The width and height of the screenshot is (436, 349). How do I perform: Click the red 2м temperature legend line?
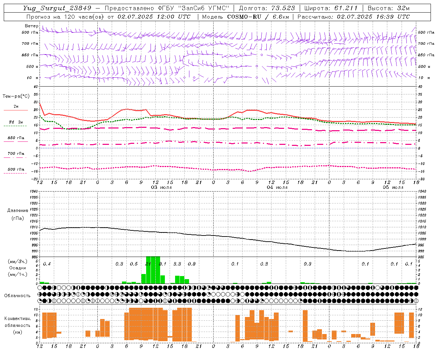pyautogui.click(x=16, y=110)
